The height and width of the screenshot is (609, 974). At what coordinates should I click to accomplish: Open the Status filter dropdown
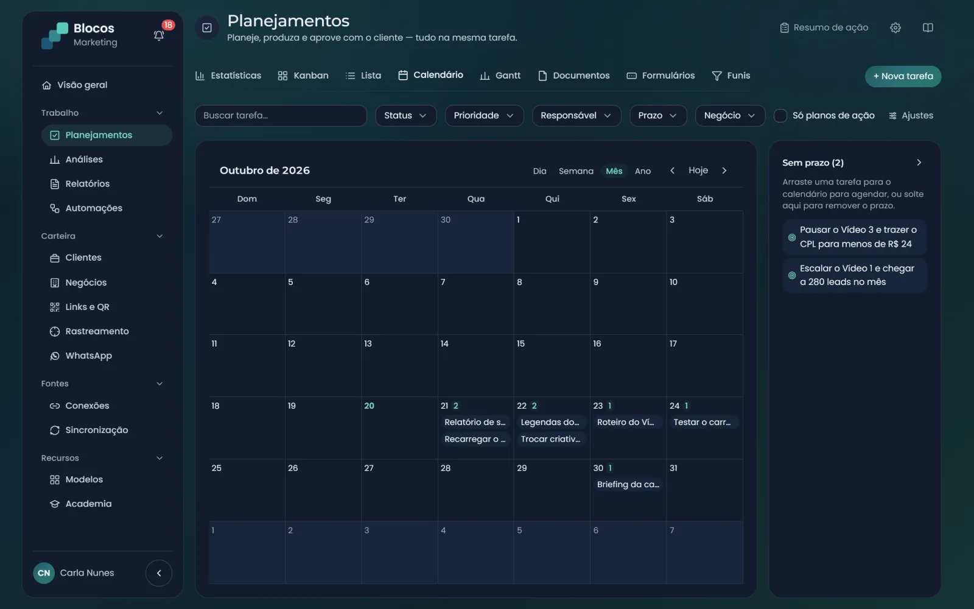coord(406,116)
